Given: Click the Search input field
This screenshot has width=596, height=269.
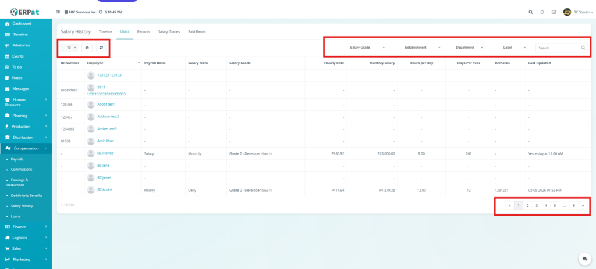Looking at the screenshot, I should tap(557, 48).
